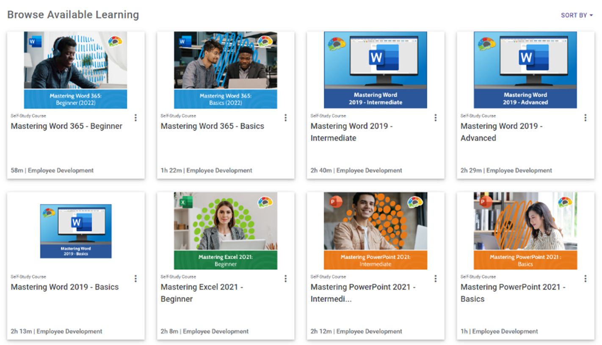602x345 pixels.
Task: Click the 2h 13m | Employee Development text
Action: [x=57, y=331]
